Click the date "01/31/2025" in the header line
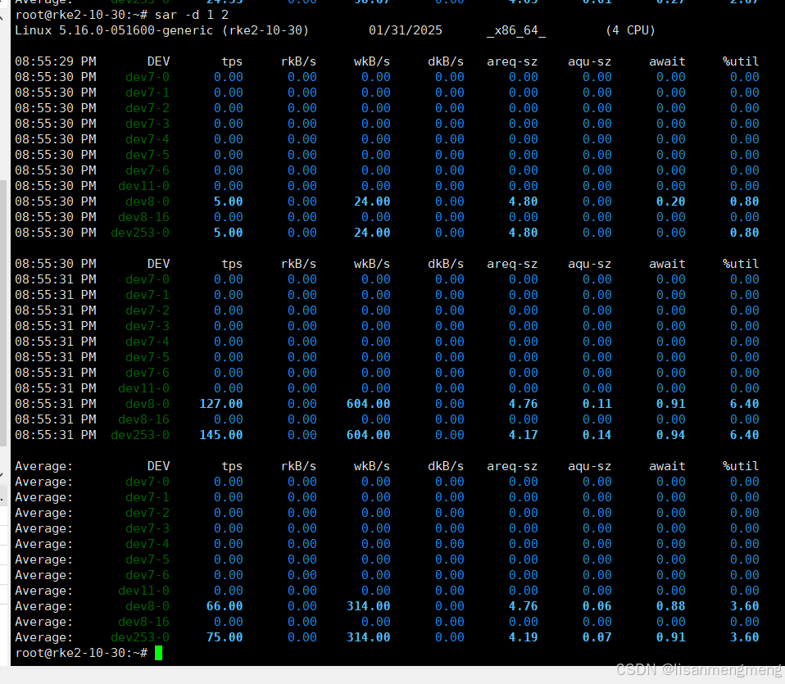The height and width of the screenshot is (684, 785). 406,30
